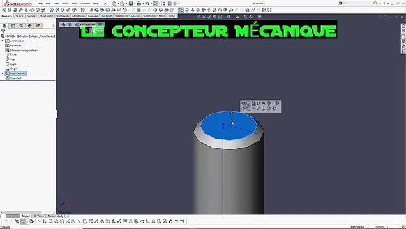Open View Orientation in heads-up toolbar

click(x=220, y=17)
